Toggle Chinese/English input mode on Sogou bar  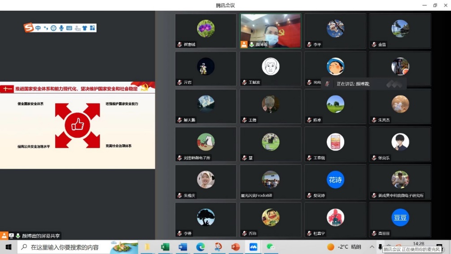click(38, 28)
